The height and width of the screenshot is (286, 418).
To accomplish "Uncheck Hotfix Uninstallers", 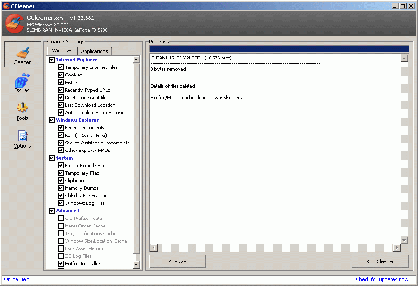I will 61,263.
